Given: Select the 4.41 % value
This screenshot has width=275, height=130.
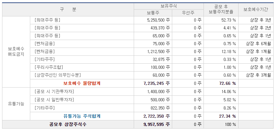Looking at the screenshot, I should point(230,28).
